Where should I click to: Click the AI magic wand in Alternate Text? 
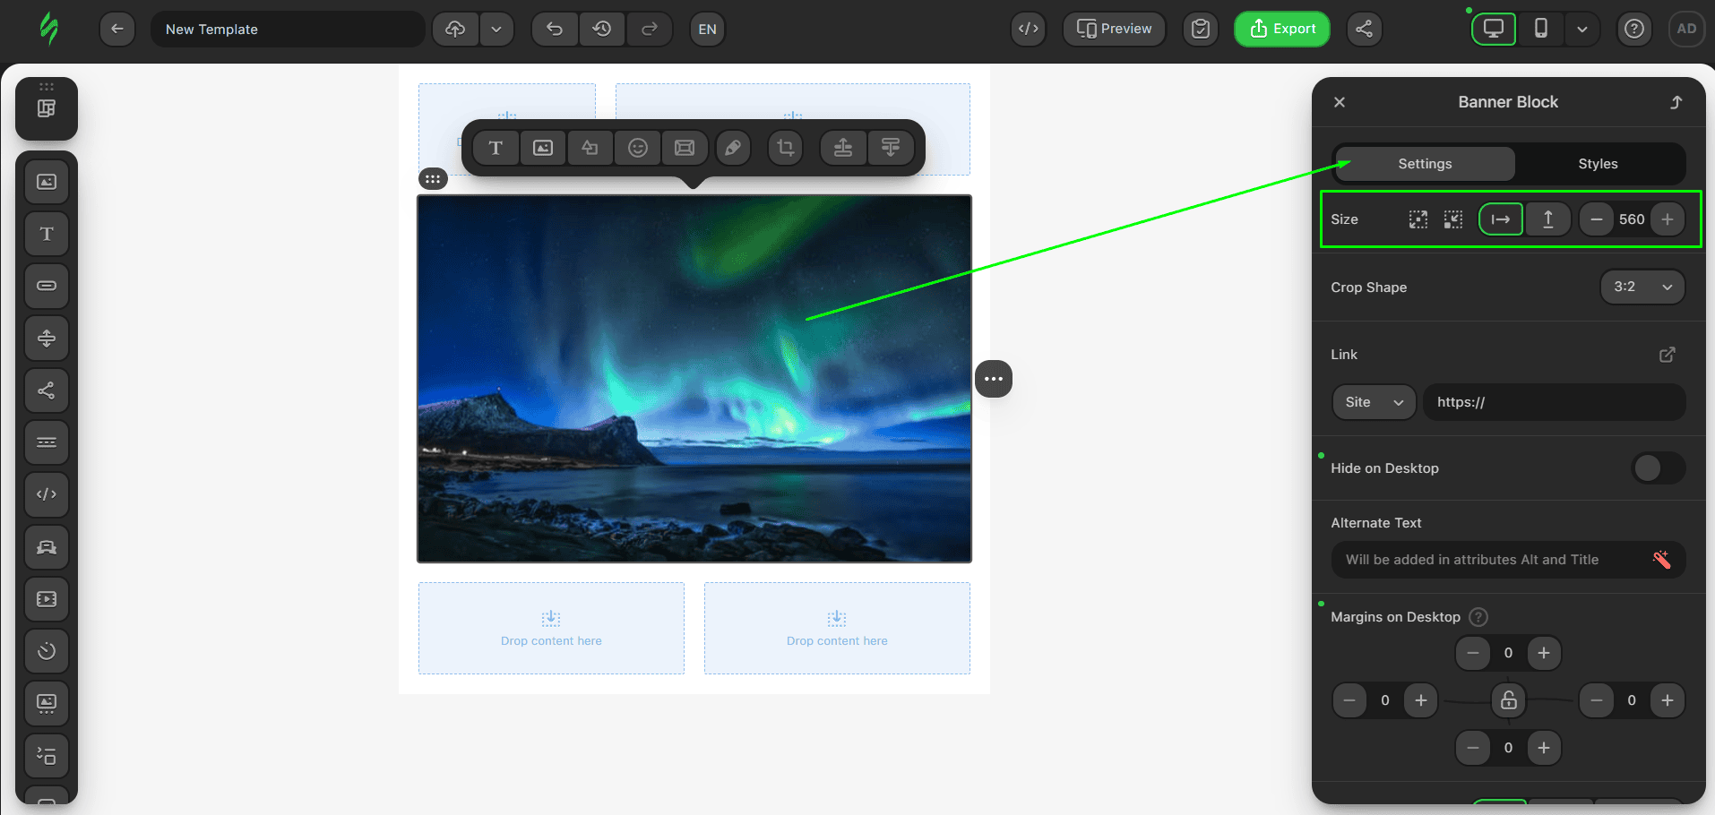(x=1661, y=560)
